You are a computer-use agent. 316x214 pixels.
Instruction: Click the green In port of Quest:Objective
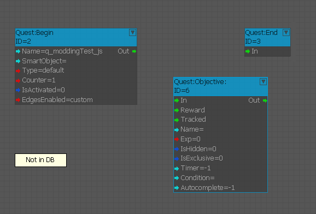click(177, 100)
